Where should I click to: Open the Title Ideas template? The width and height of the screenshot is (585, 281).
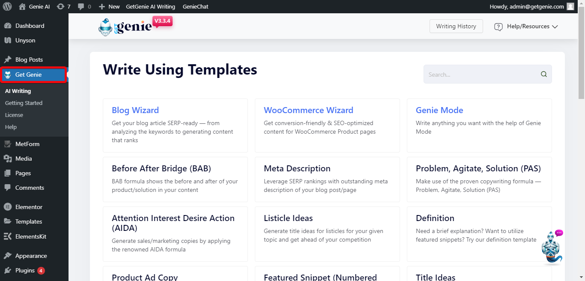pos(479,274)
